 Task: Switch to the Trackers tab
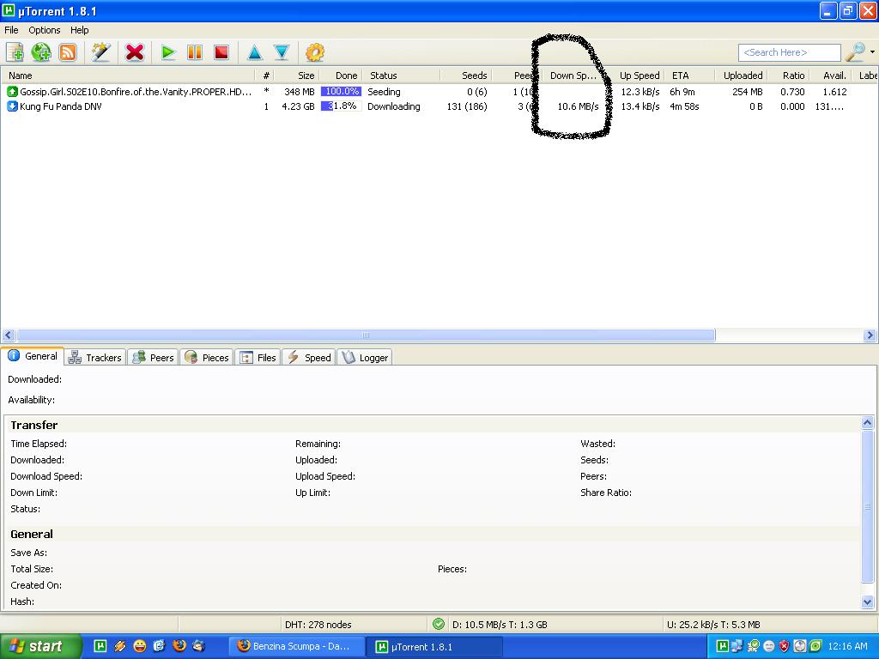click(95, 358)
